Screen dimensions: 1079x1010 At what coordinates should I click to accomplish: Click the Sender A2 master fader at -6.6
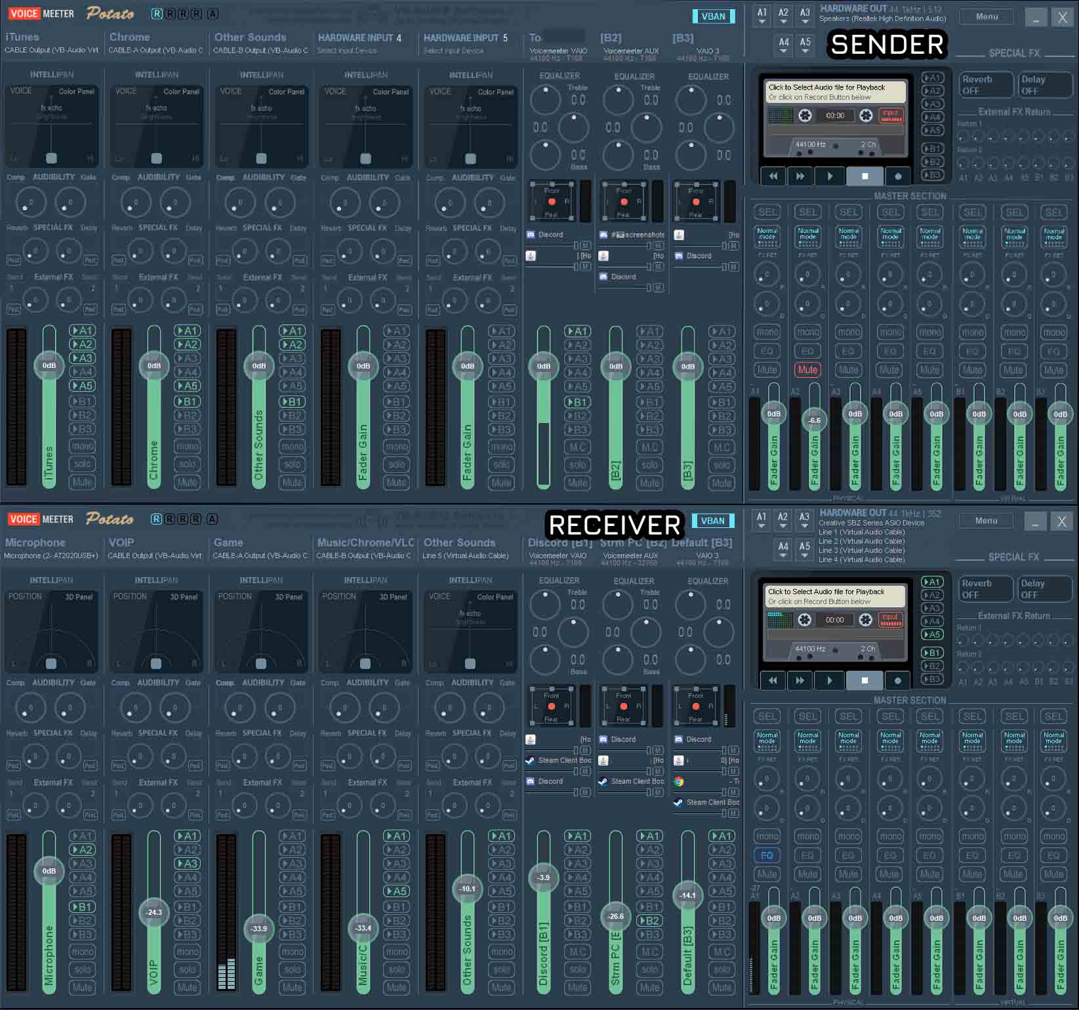tap(815, 420)
